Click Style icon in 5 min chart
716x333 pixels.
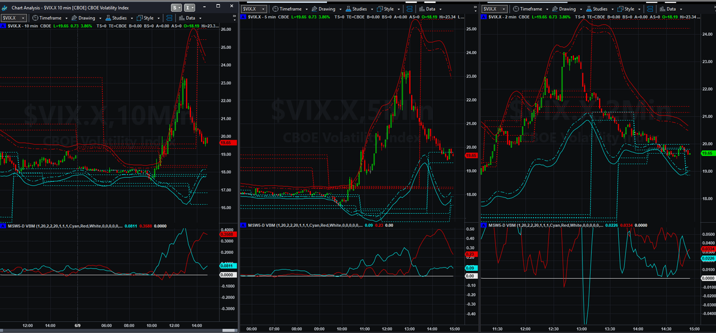click(379, 9)
